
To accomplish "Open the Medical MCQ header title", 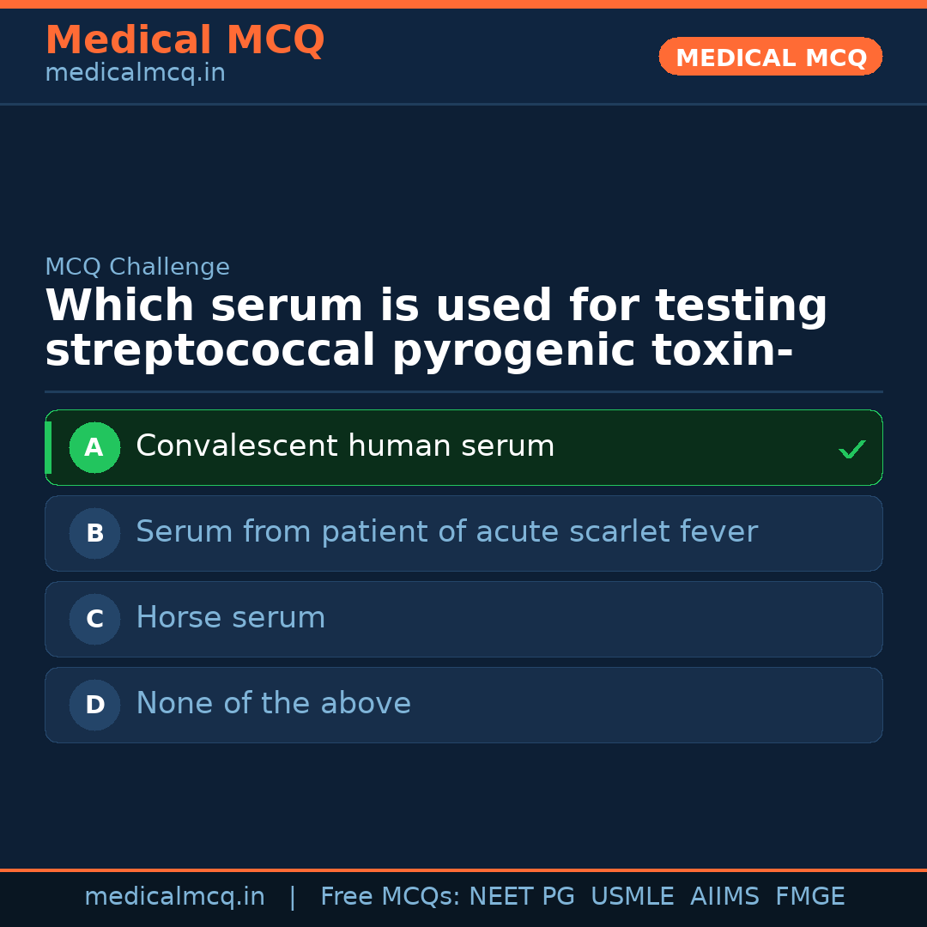I will (185, 40).
